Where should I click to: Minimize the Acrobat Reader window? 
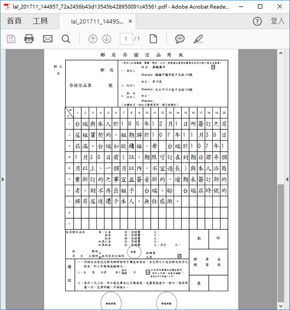point(241,7)
